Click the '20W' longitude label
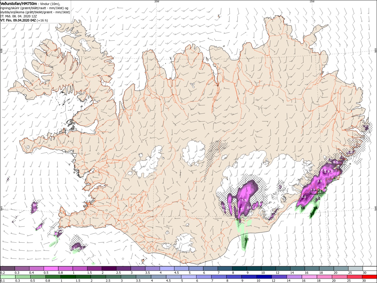The height and width of the screenshot is (283, 377). (157, 1)
